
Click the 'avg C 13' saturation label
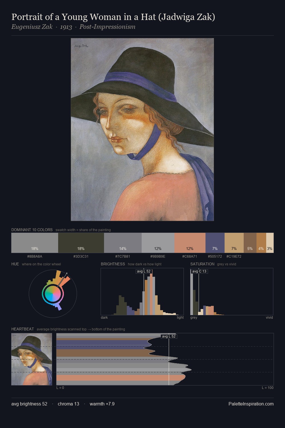[199, 271]
